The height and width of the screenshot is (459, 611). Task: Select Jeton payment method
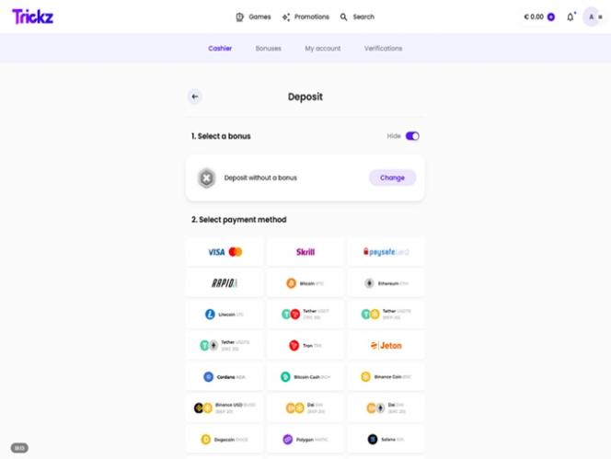pyautogui.click(x=386, y=346)
